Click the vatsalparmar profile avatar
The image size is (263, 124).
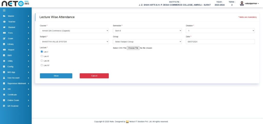click(x=242, y=4)
